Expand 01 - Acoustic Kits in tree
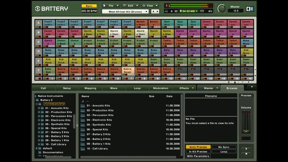The height and width of the screenshot is (162, 288). (39, 108)
